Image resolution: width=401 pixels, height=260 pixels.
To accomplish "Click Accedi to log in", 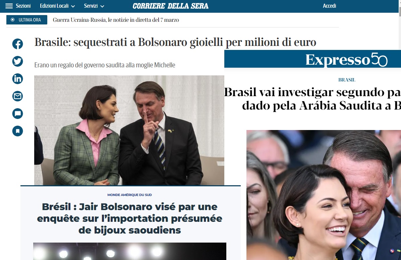I will [329, 6].
